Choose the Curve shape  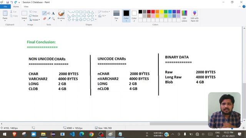click(73, 12)
